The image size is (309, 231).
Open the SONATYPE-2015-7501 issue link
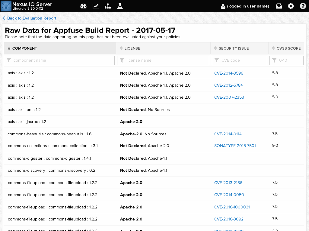point(235,146)
